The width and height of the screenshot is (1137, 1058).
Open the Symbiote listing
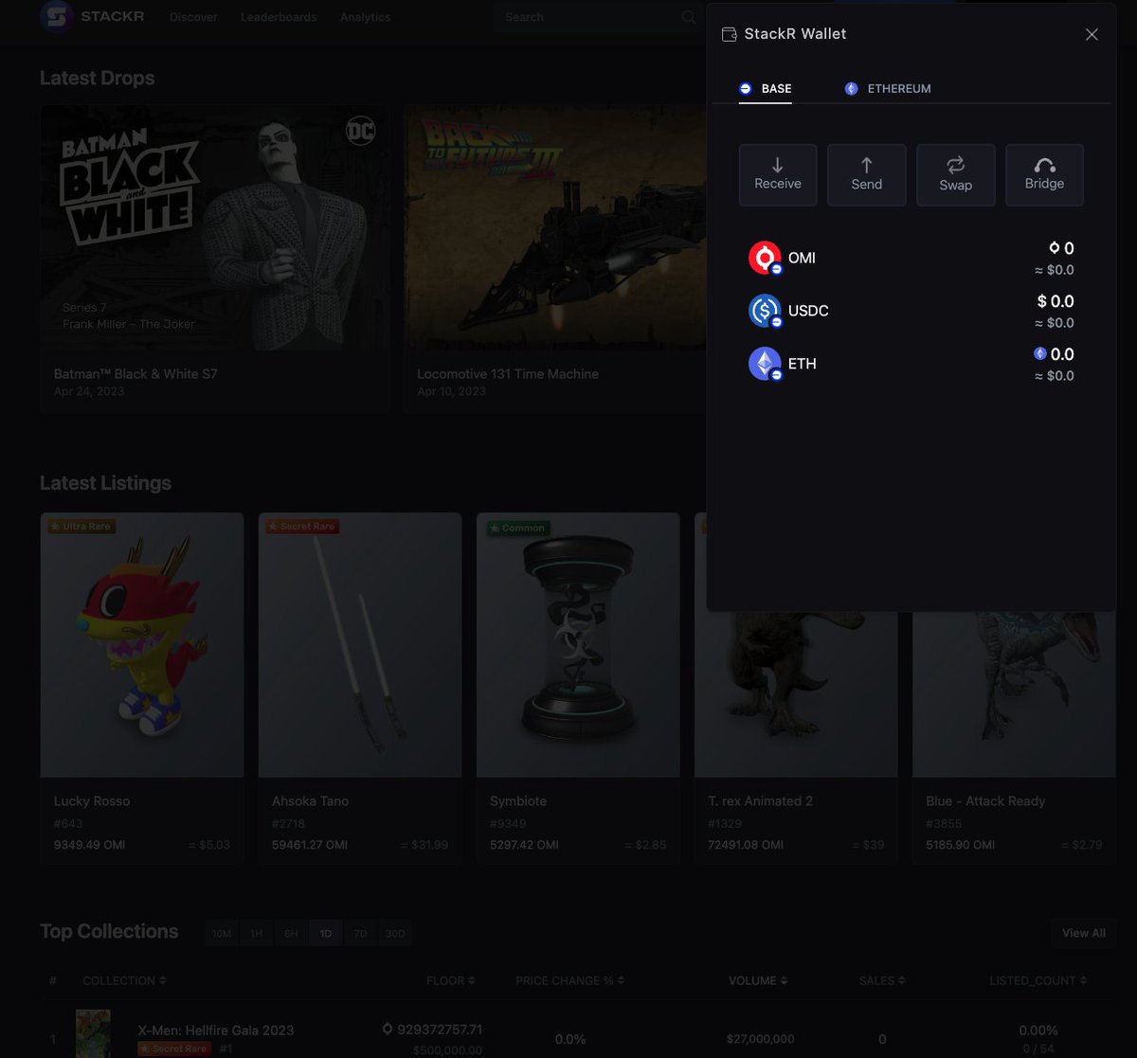coord(578,689)
